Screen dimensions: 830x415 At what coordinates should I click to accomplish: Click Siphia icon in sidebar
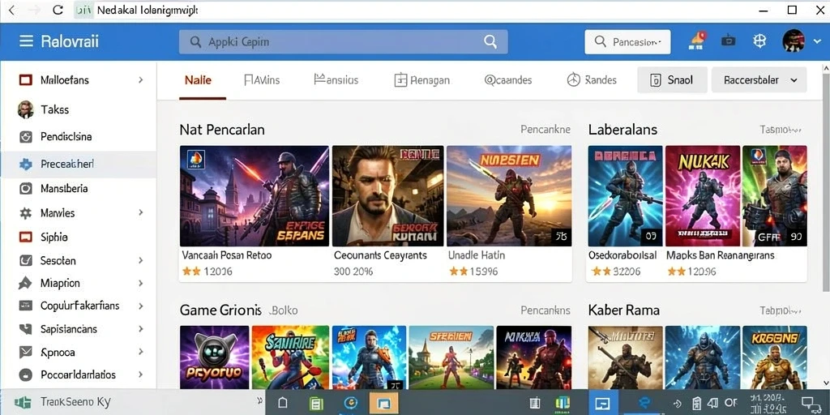tap(25, 237)
